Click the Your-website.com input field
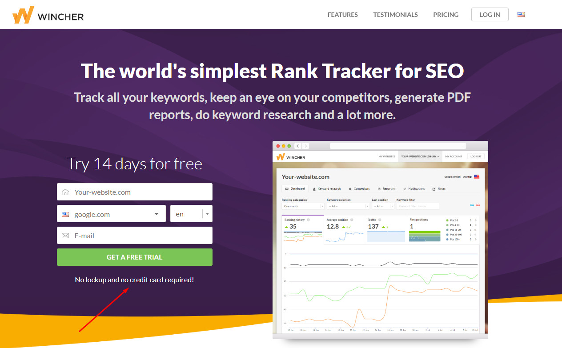 pos(135,192)
